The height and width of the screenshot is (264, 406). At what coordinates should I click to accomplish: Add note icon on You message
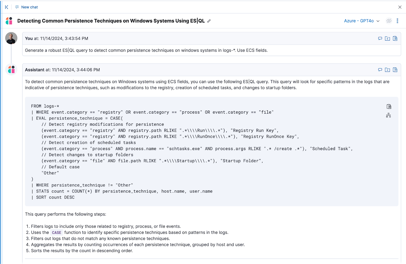click(380, 39)
